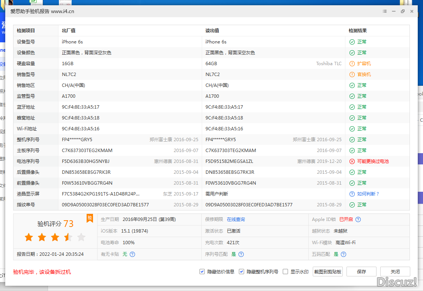423x291 pixels.
Task: Click the 高温Wi-Fi module value
Action: (345, 243)
